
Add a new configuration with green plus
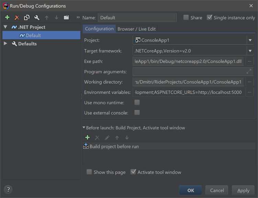click(x=7, y=17)
